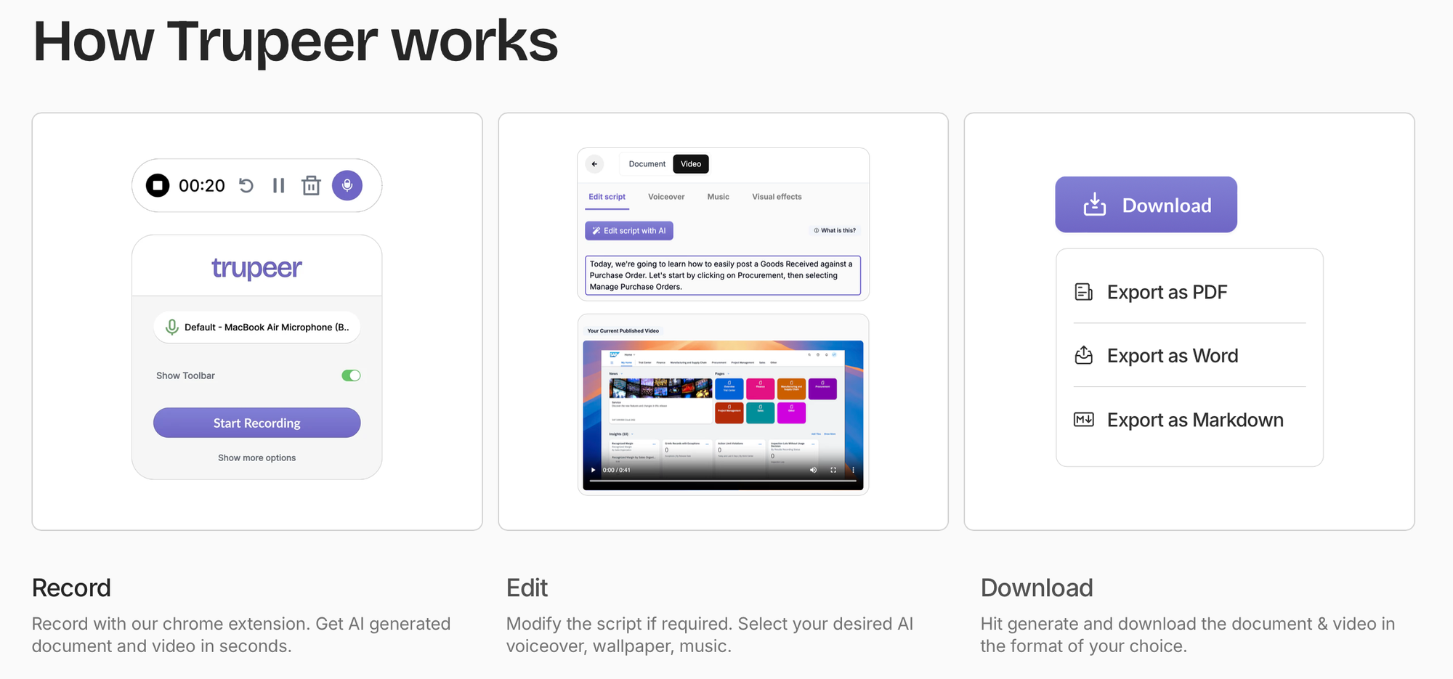Choose Export as PDF
Viewport: 1453px width, 679px height.
coord(1189,292)
